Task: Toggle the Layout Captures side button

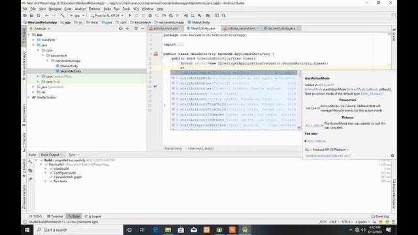Action: click(x=24, y=196)
